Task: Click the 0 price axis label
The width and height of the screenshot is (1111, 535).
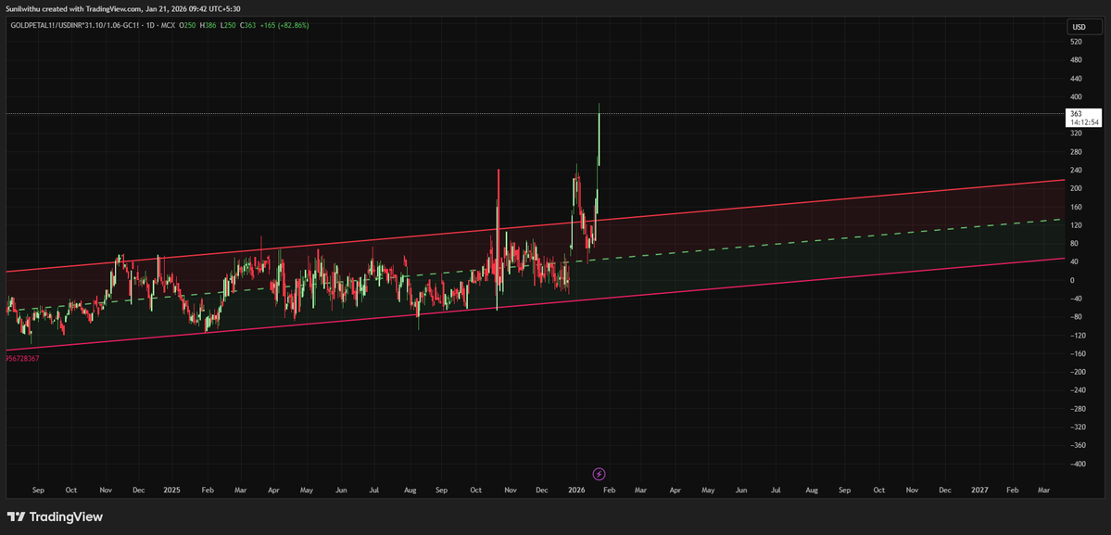Action: [1073, 280]
